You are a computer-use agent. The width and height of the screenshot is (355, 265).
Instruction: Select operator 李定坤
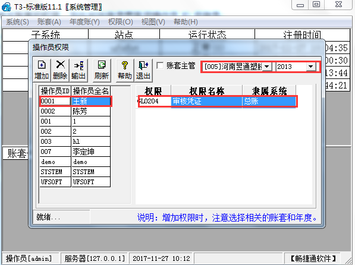click(91, 152)
